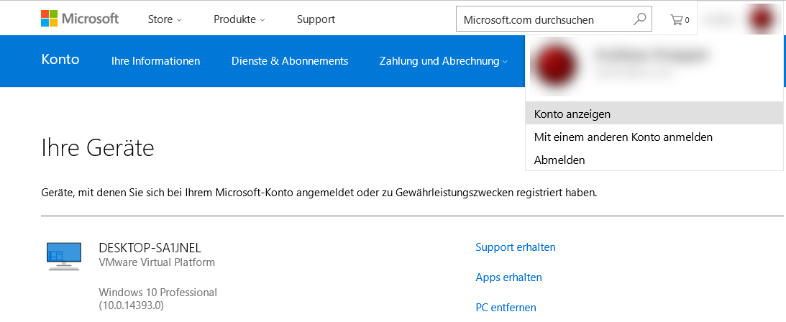The width and height of the screenshot is (786, 322).
Task: Click the Apps erhalten link
Action: coord(508,277)
